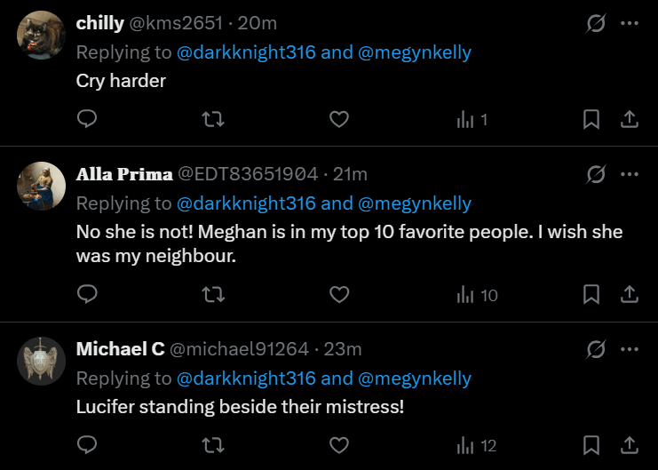Share chilly's tweet via share icon
This screenshot has height=470, width=658.
[x=628, y=119]
